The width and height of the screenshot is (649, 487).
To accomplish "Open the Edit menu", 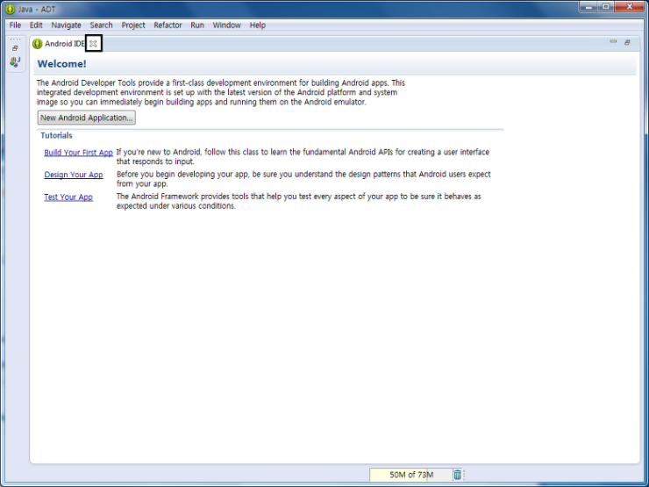I will (36, 25).
